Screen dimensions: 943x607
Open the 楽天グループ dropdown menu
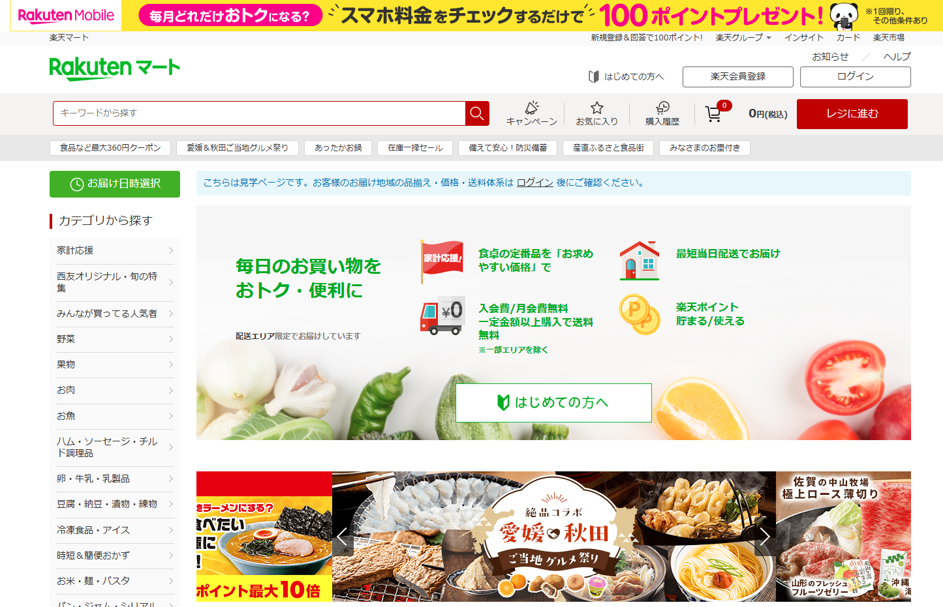tap(743, 38)
